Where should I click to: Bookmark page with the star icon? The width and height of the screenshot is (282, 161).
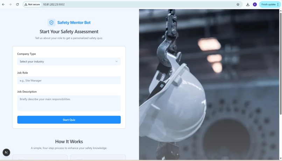[238, 5]
